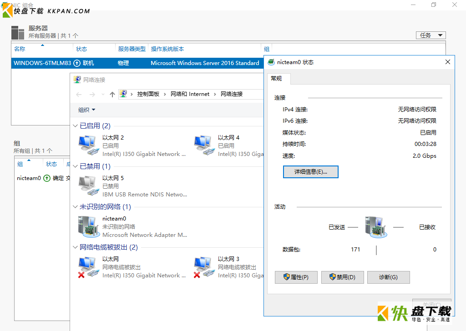Click the 禁用(D) button

[342, 277]
